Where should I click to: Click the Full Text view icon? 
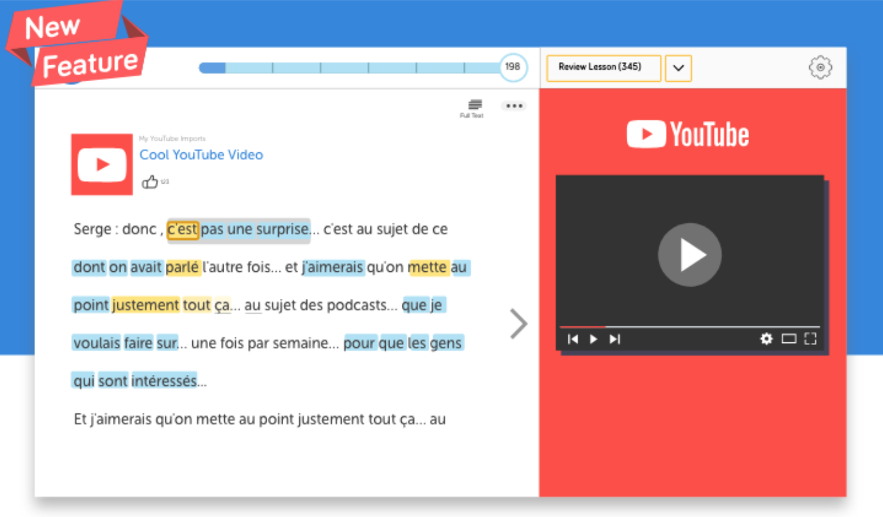(474, 106)
